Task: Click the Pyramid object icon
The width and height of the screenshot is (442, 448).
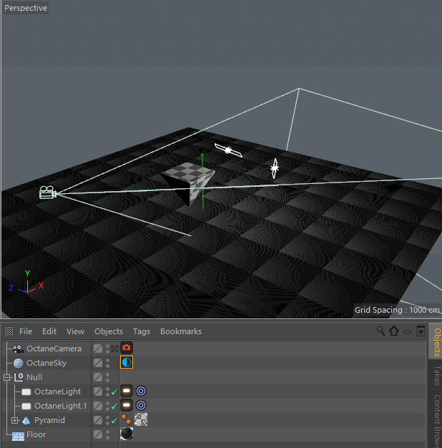Action: (26, 420)
